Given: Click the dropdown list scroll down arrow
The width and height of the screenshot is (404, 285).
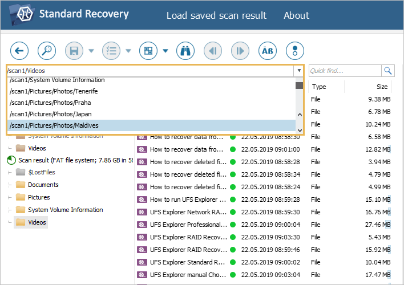Looking at the screenshot, I should tap(300, 131).
